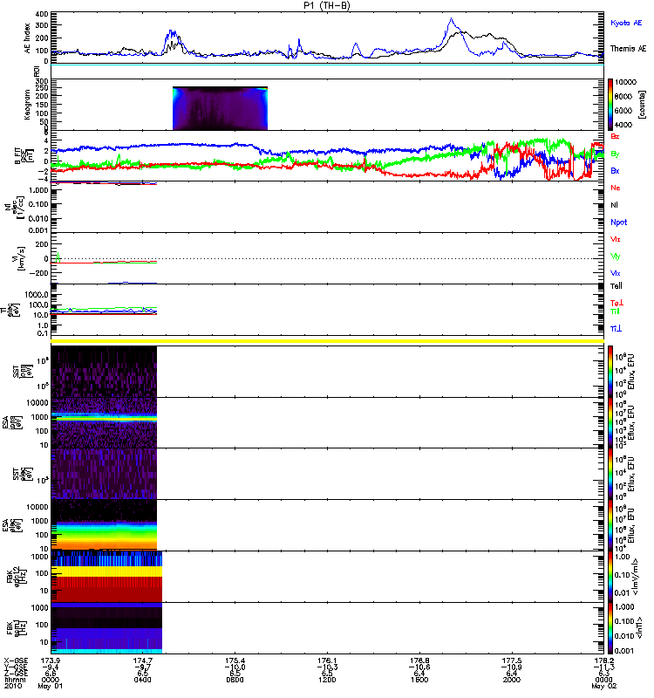Select the black Te parallel legend label

(x=617, y=286)
